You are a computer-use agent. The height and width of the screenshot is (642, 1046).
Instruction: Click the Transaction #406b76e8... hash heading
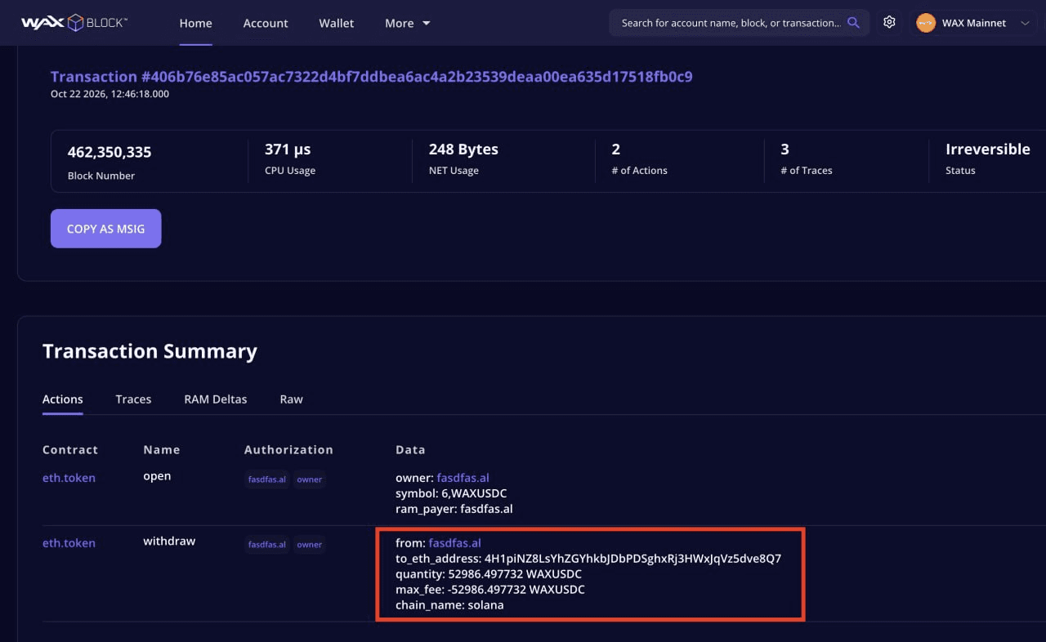371,77
